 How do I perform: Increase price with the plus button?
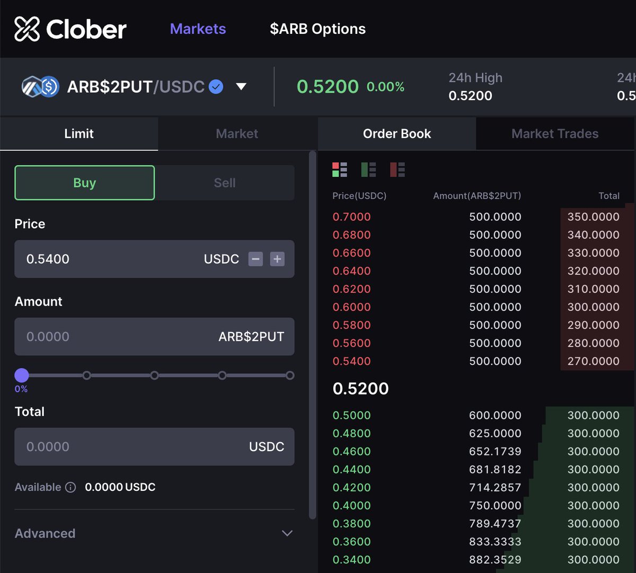(x=277, y=259)
